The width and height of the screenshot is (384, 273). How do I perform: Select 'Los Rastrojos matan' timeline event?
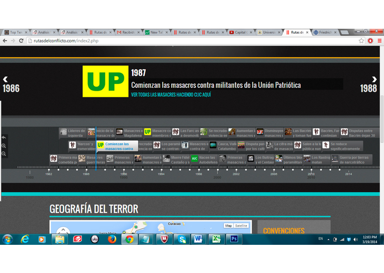point(317,160)
